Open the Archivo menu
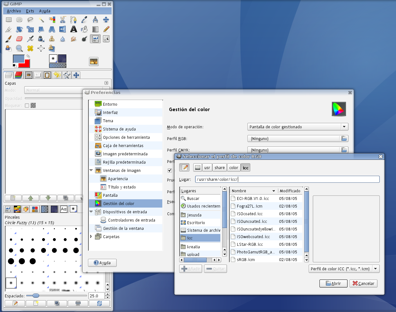396x312 pixels. [14, 11]
